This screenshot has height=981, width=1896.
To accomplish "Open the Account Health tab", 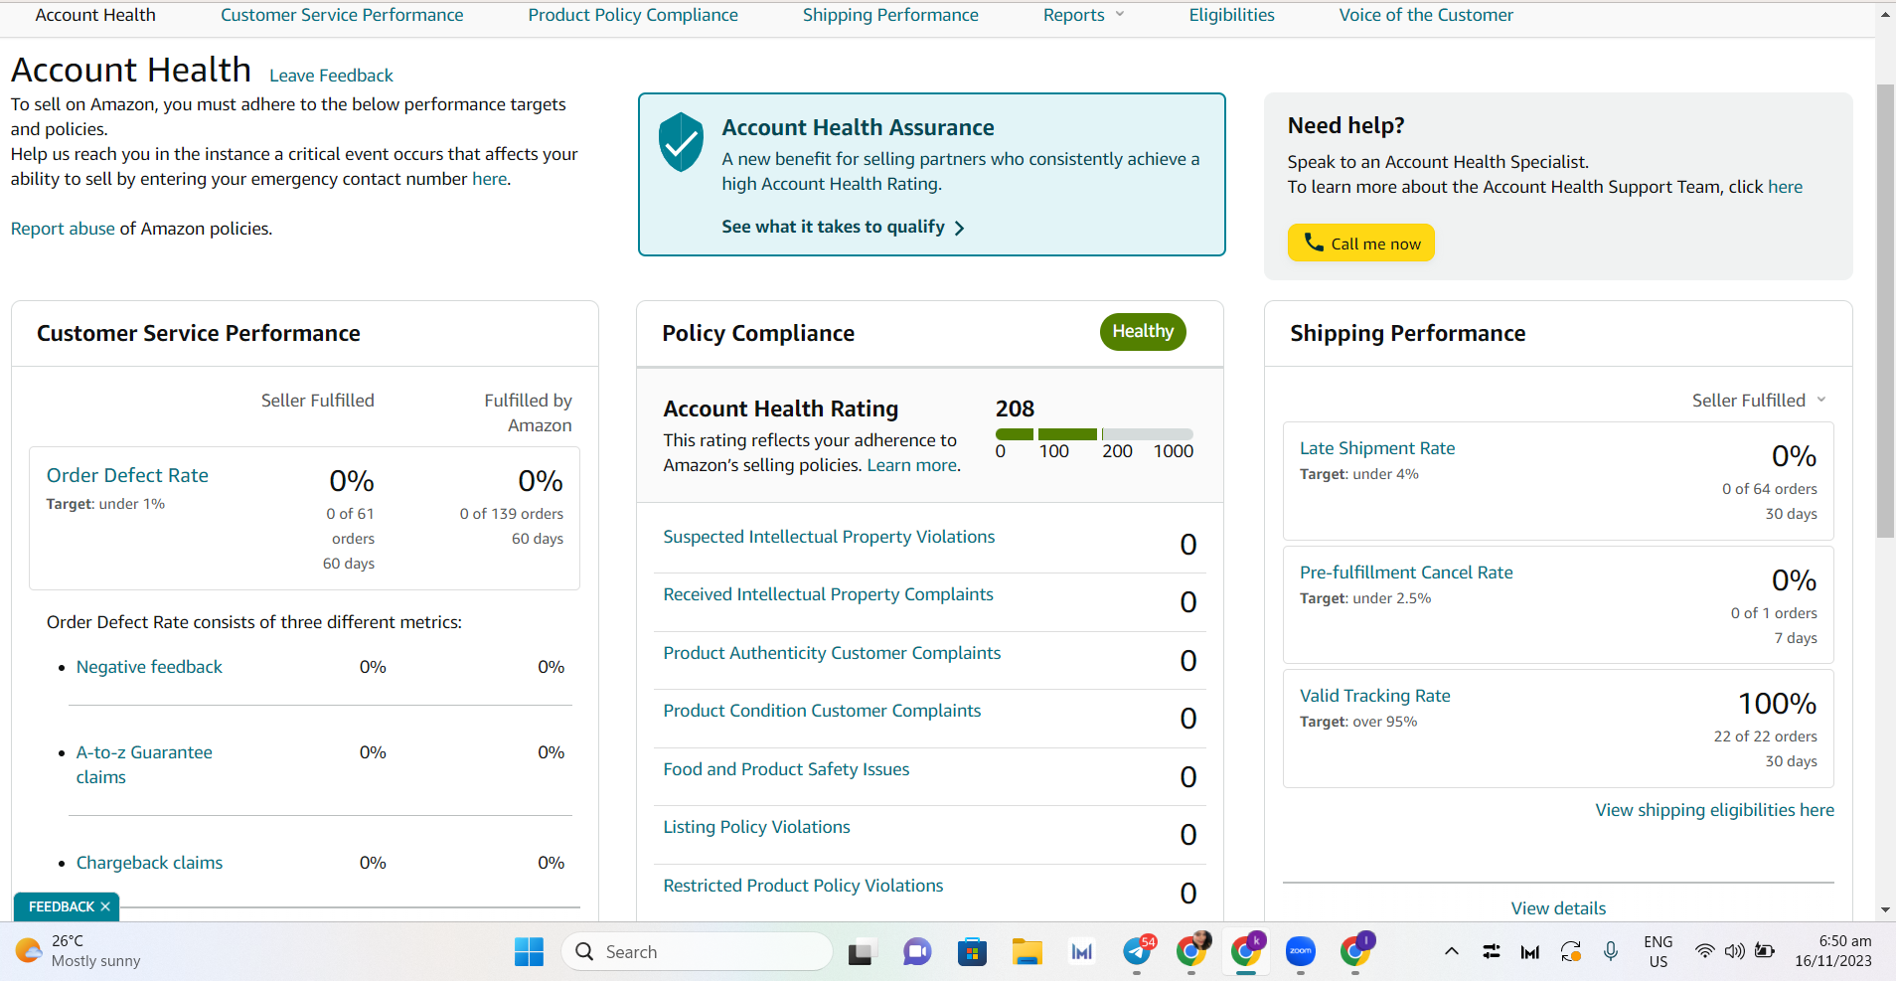I will click(x=95, y=15).
